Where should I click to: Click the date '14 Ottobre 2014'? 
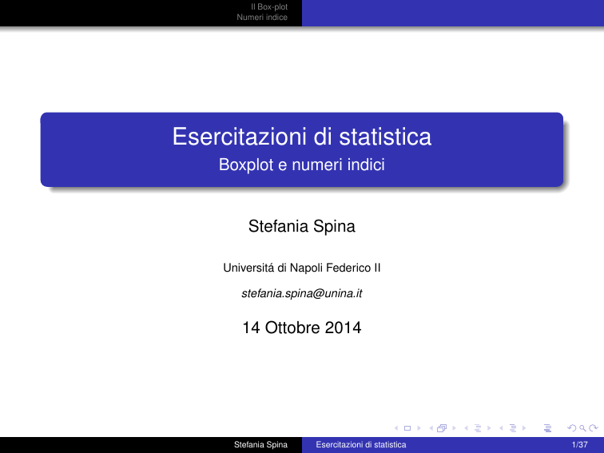point(302,328)
